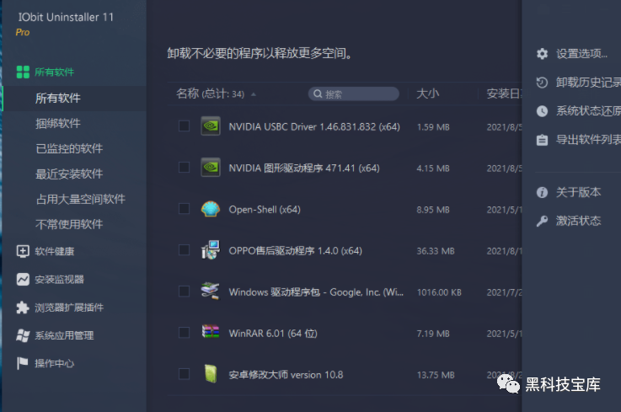Open 关于版本 menu entry text
This screenshot has width=621, height=412.
pos(578,192)
